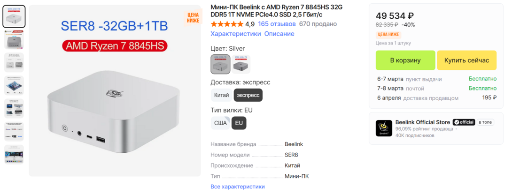Click the Beelink store logo icon
Image resolution: width=512 pixels, height=194 pixels.
[384, 128]
